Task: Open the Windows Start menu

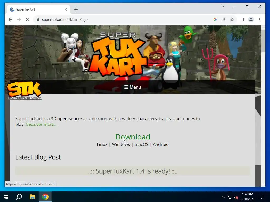Action: pyautogui.click(x=6, y=197)
